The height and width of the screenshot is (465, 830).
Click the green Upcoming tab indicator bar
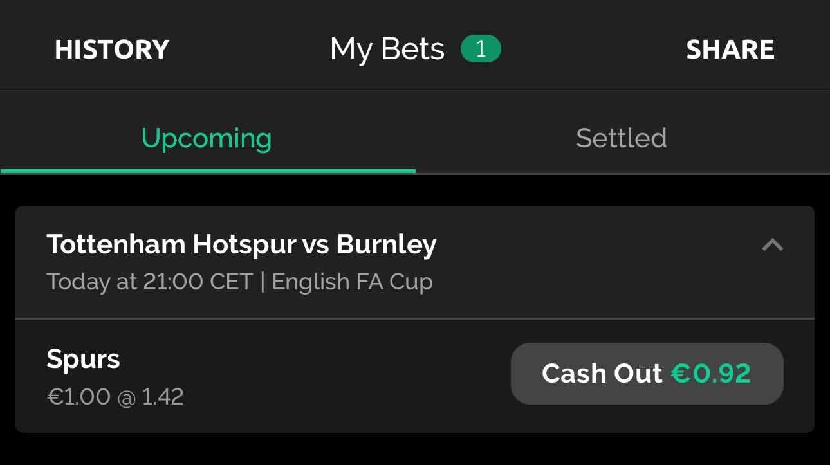(x=208, y=171)
